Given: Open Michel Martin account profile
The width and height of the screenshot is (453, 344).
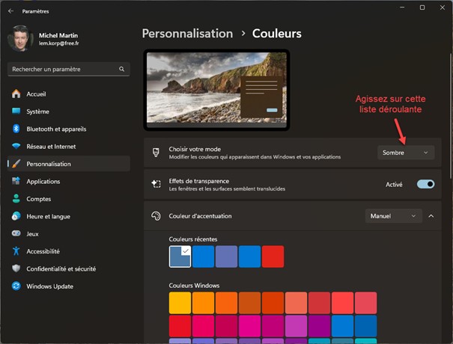Looking at the screenshot, I should click(45, 40).
